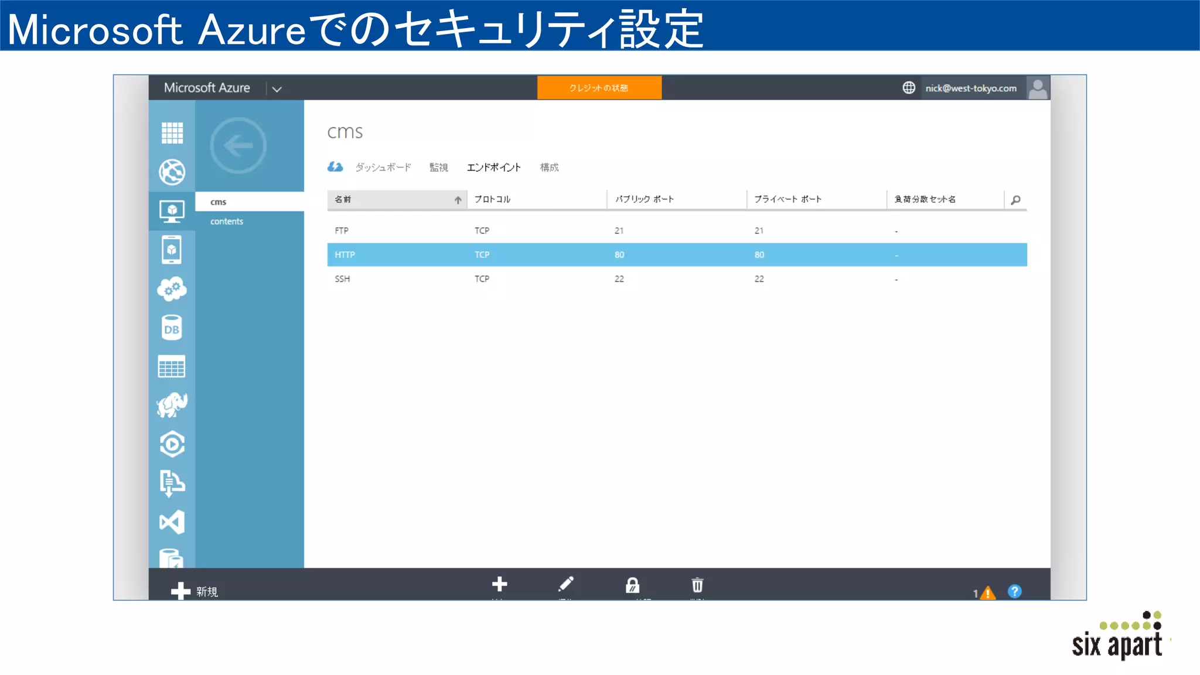Sort by 名前 column header
This screenshot has height=675, width=1200.
coord(397,200)
